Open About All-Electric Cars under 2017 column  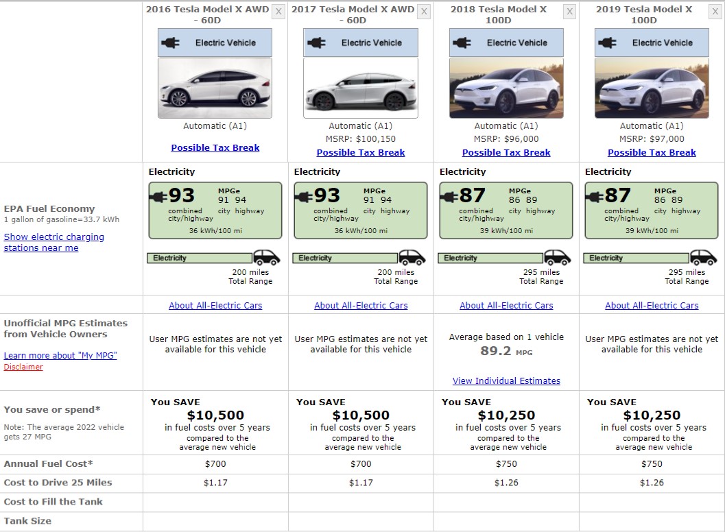pyautogui.click(x=361, y=306)
